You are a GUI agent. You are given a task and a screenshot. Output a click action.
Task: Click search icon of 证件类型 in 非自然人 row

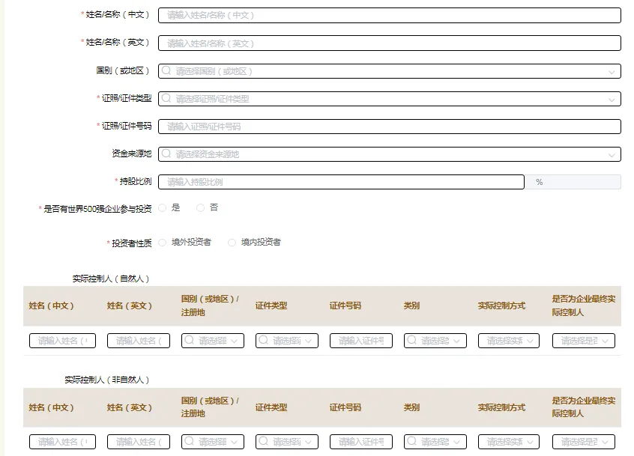point(263,441)
